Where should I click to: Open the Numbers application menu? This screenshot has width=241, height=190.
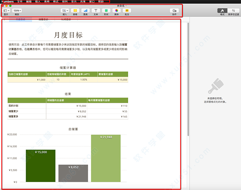[8, 2]
